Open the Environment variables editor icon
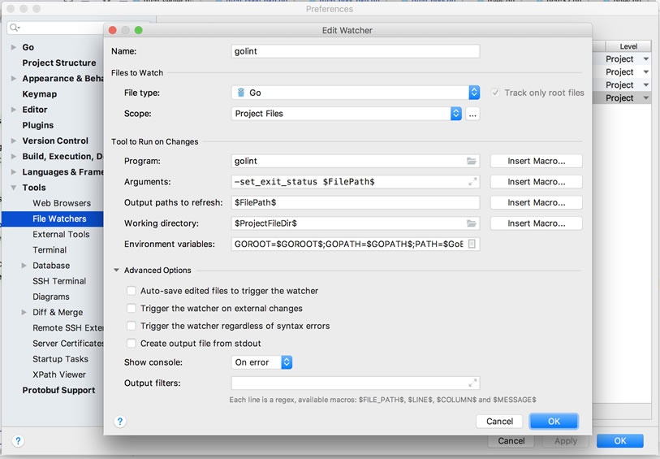Viewport: 660px width, 459px height. 472,244
